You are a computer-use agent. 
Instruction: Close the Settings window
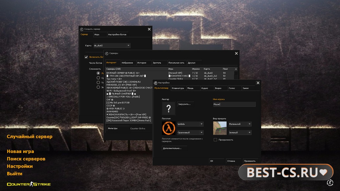[x=258, y=83]
